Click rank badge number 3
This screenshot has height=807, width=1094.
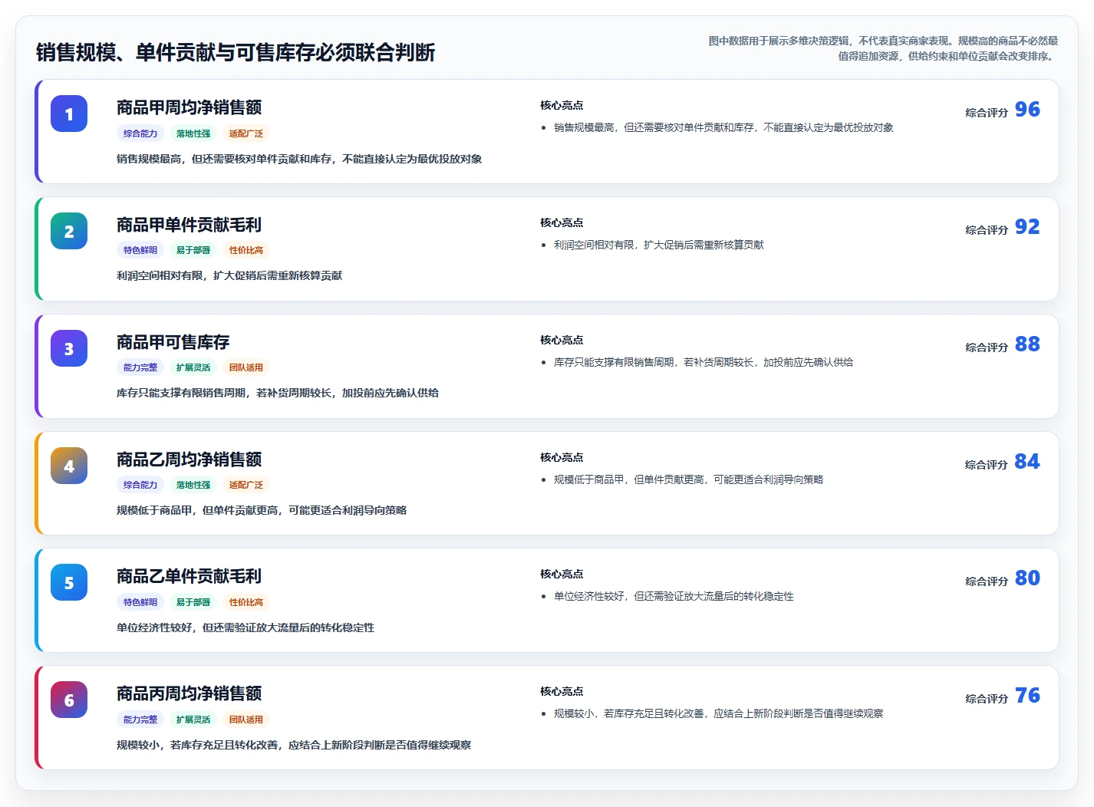pyautogui.click(x=69, y=348)
